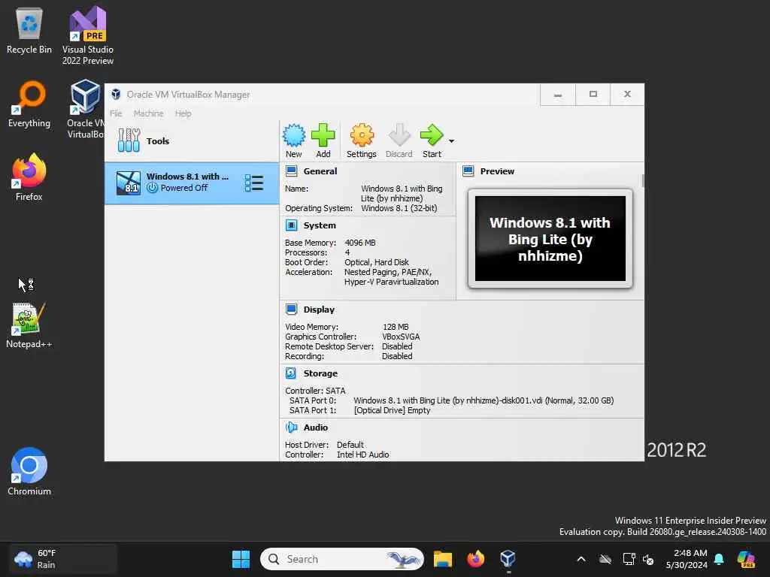The width and height of the screenshot is (770, 577).
Task: Click the cloud sync tray icon
Action: click(605, 559)
